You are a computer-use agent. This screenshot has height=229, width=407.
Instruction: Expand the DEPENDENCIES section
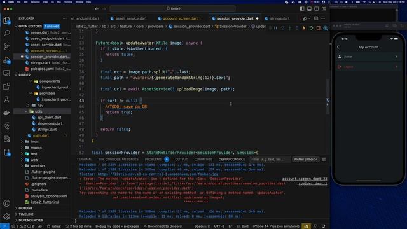click(31, 220)
